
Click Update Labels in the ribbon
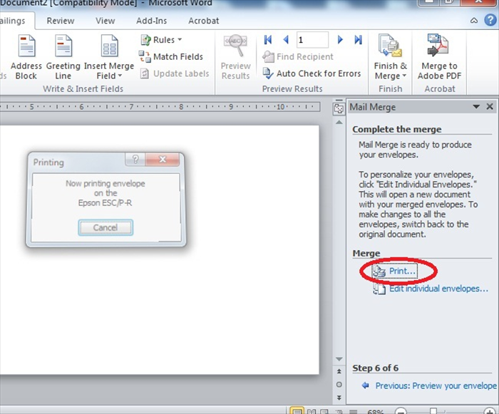[175, 73]
